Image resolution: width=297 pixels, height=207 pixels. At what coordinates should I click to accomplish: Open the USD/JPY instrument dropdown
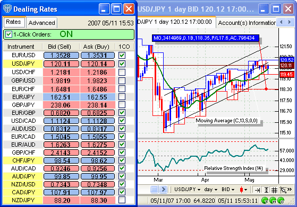(188, 190)
